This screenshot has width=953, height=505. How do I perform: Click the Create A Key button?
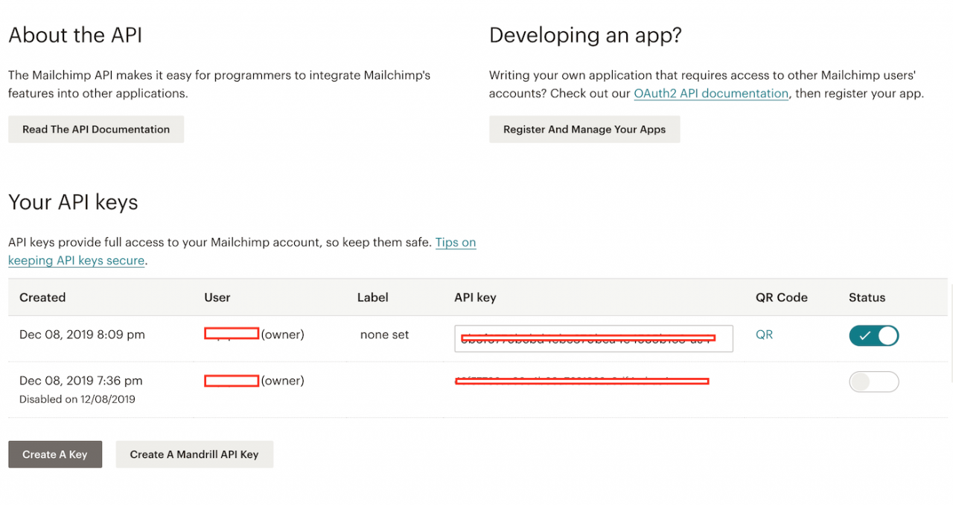pyautogui.click(x=55, y=454)
